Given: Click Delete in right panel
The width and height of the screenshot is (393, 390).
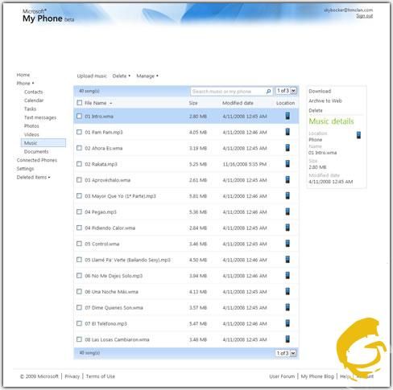Looking at the screenshot, I should point(316,110).
